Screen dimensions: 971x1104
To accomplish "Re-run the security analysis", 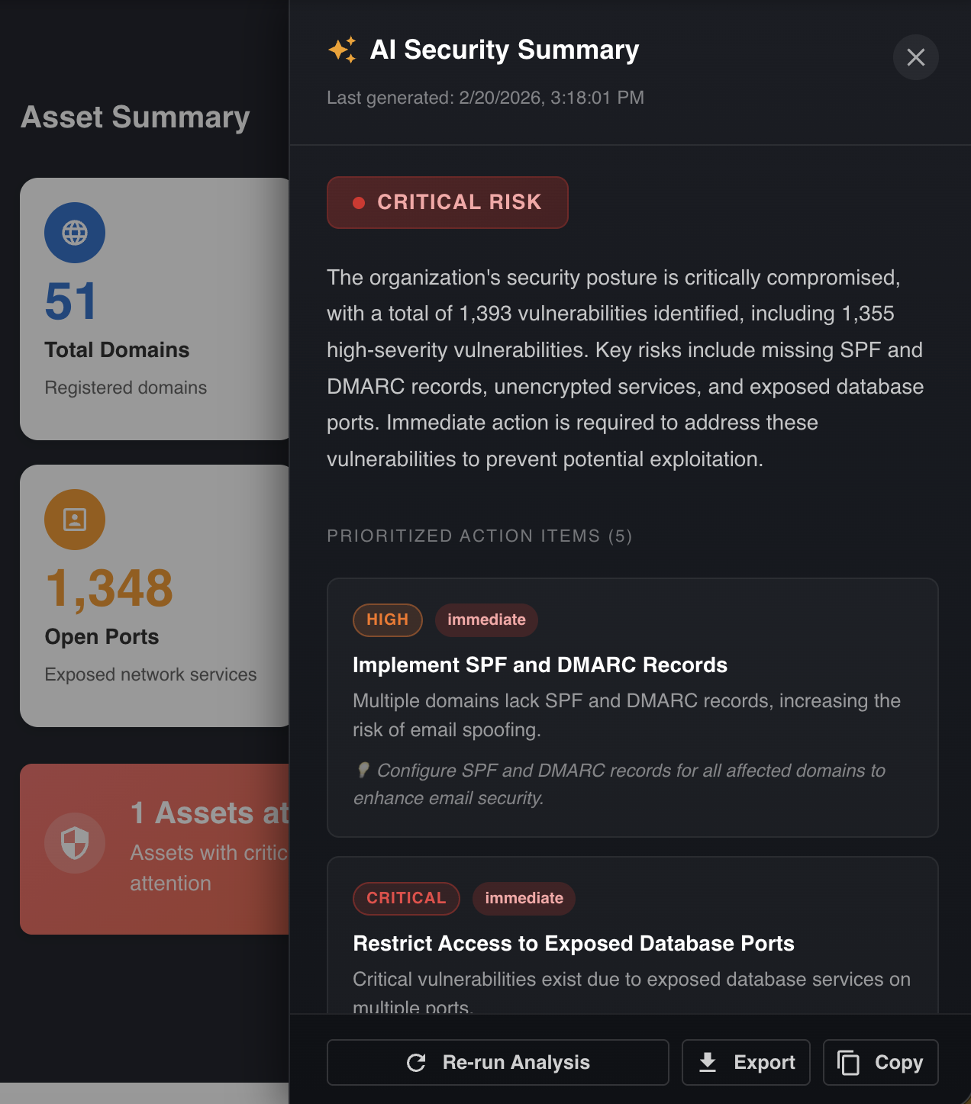I will 498,1062.
